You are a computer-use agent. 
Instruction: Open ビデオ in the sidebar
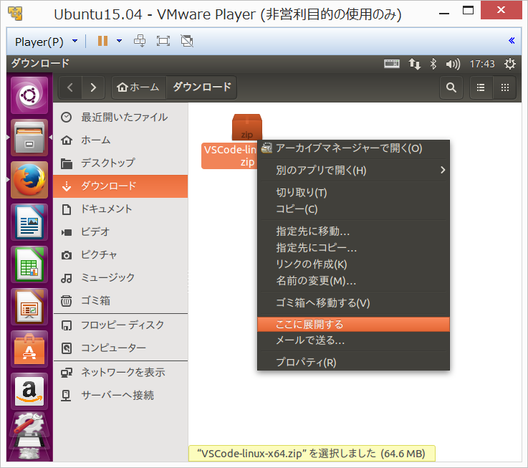pyautogui.click(x=120, y=231)
